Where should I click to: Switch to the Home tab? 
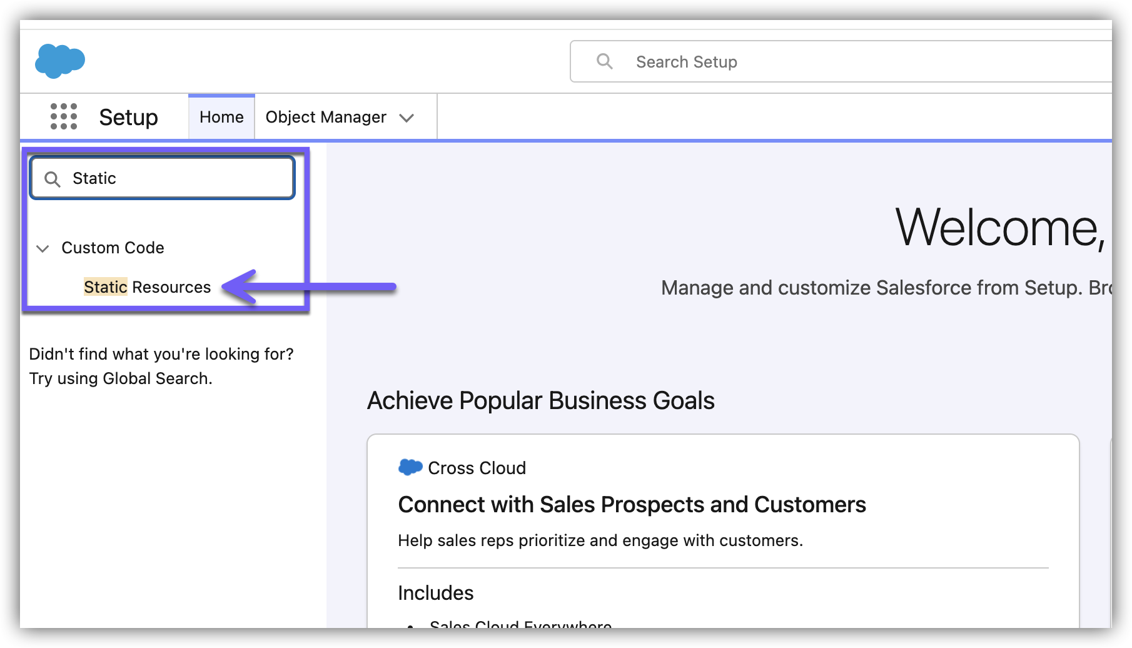[x=221, y=117]
